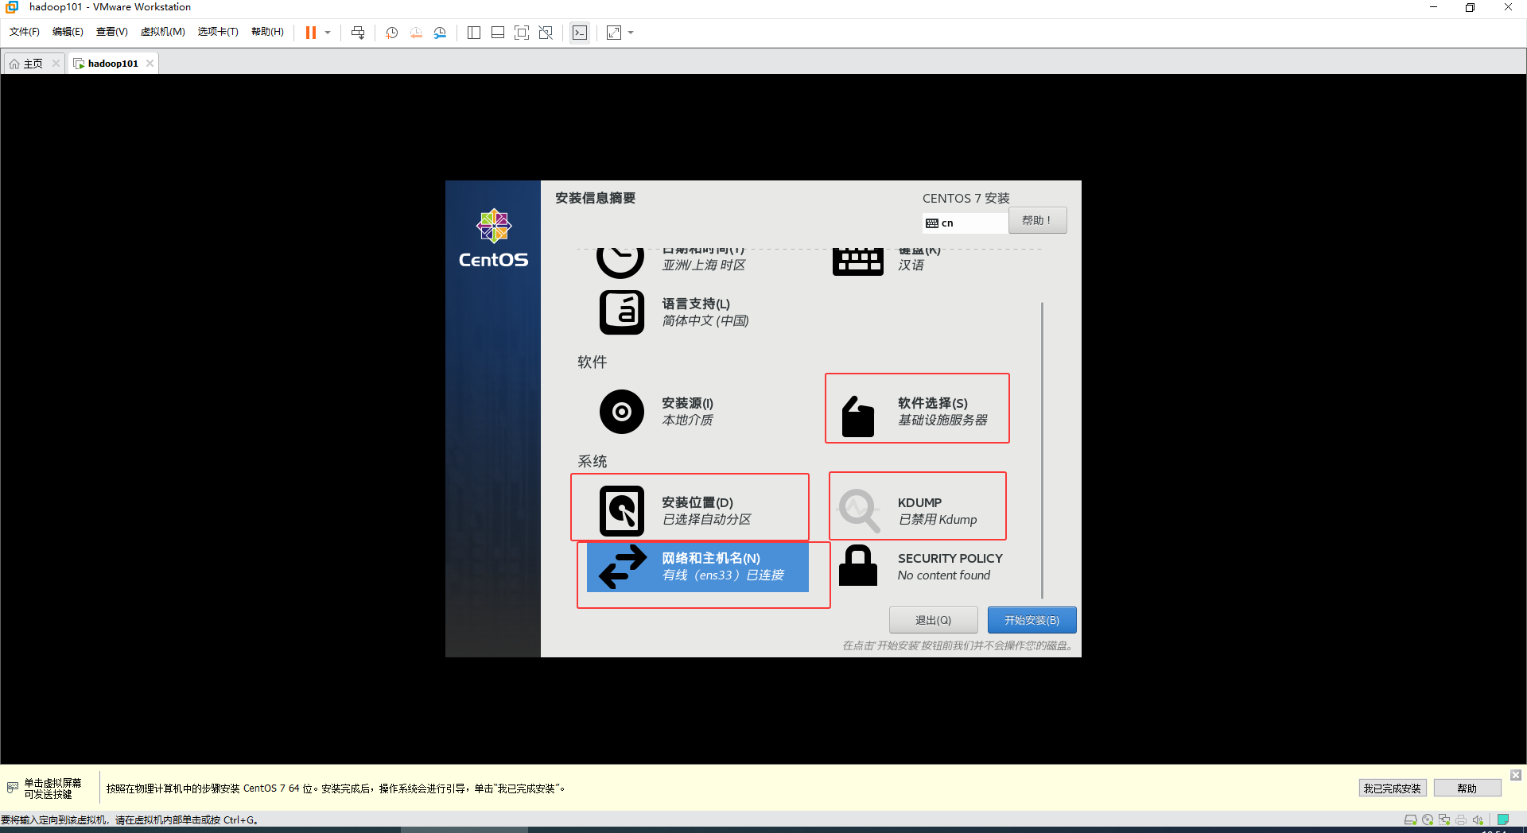Click the 开始安装(B) begin installation button
This screenshot has width=1527, height=833.
click(x=1032, y=620)
